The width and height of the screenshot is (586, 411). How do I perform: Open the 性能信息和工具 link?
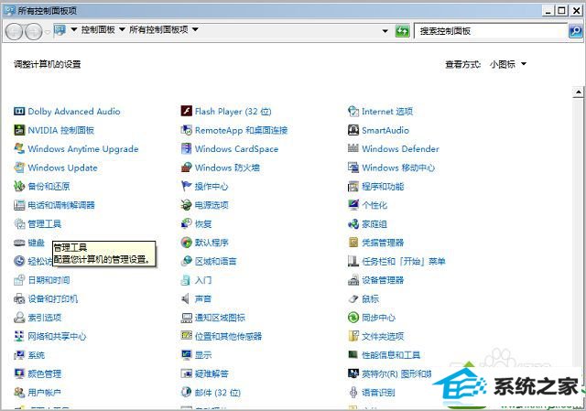click(x=391, y=355)
